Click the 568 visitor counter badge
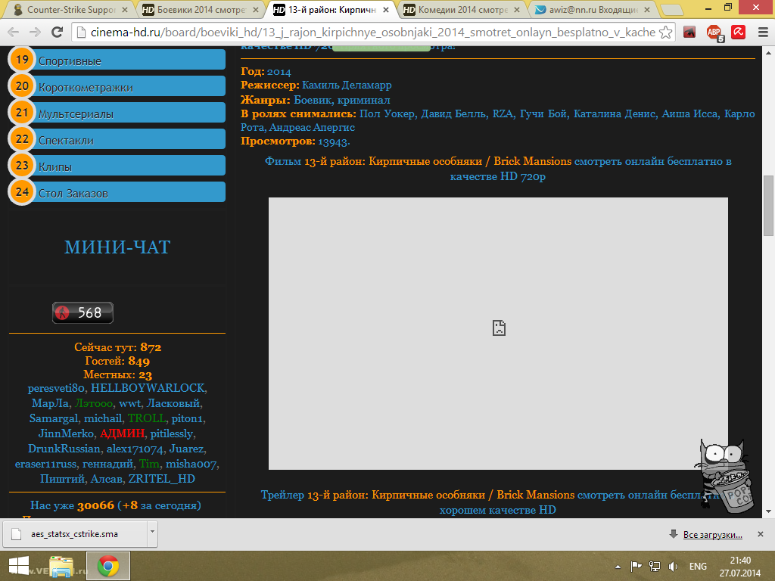 [83, 312]
